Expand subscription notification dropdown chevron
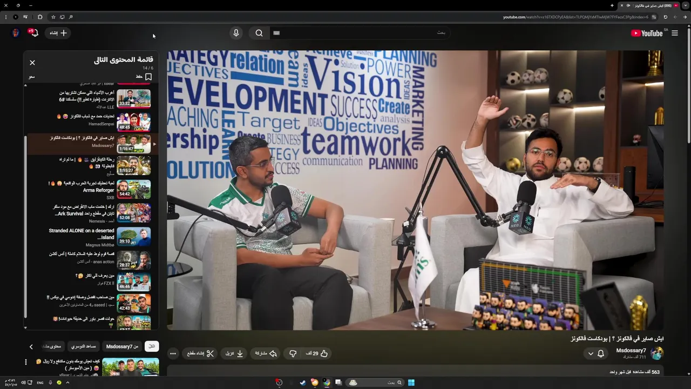Viewport: 691px width, 389px height. coord(591,354)
